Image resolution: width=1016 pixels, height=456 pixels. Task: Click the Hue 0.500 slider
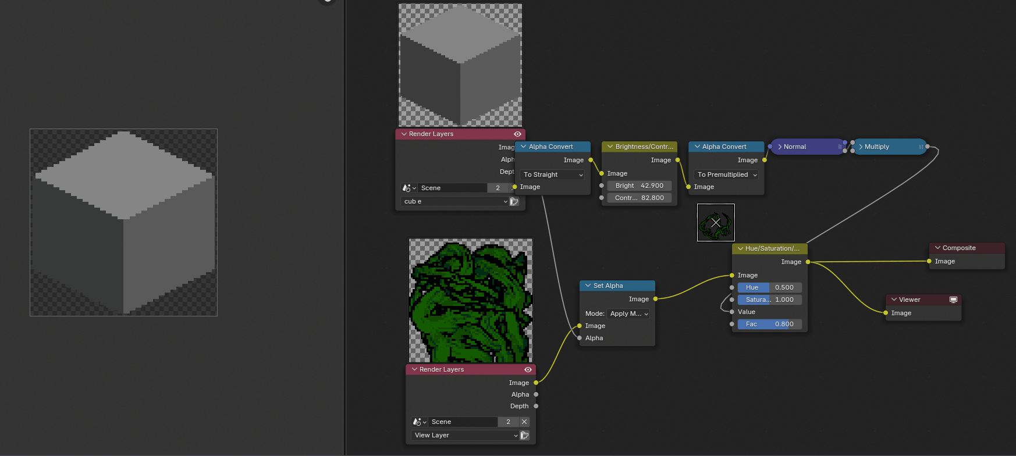769,287
